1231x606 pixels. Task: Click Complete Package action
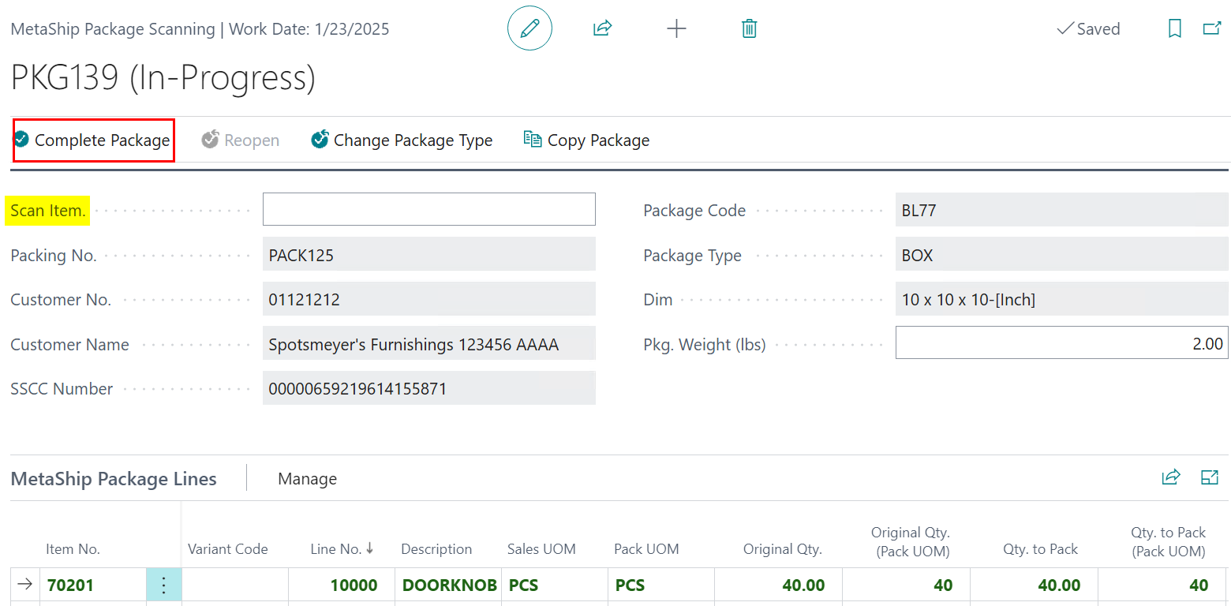(92, 140)
